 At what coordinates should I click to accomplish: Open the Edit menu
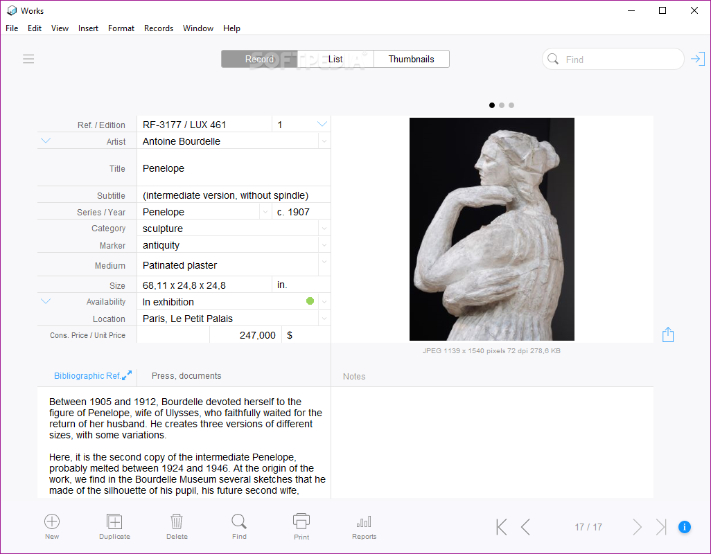(35, 28)
